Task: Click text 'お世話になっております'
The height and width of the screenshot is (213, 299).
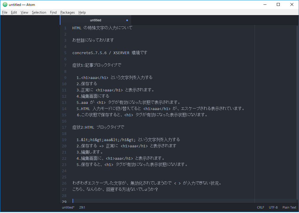Action: pos(93,40)
